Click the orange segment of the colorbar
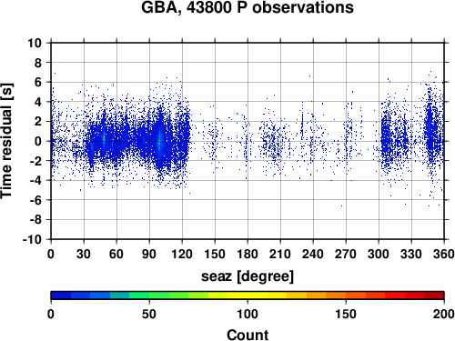This screenshot has width=455, height=341. [x=326, y=296]
